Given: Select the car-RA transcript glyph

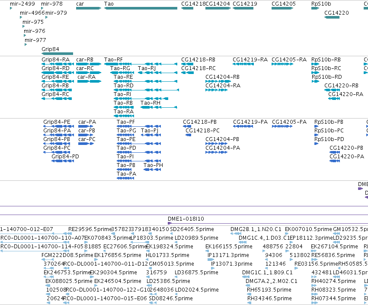Looking at the screenshot, I should pos(89,81).
